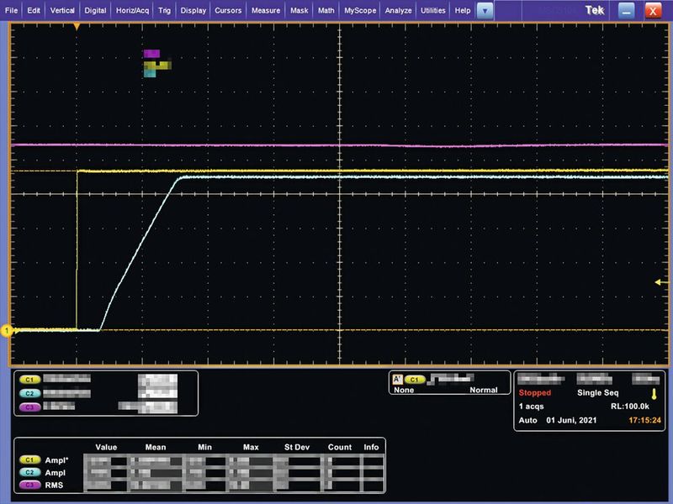This screenshot has width=673, height=504.
Task: Expand the menu bar dropdown arrow button
Action: click(485, 10)
